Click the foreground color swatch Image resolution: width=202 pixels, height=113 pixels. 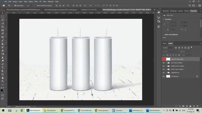click(x=2, y=90)
